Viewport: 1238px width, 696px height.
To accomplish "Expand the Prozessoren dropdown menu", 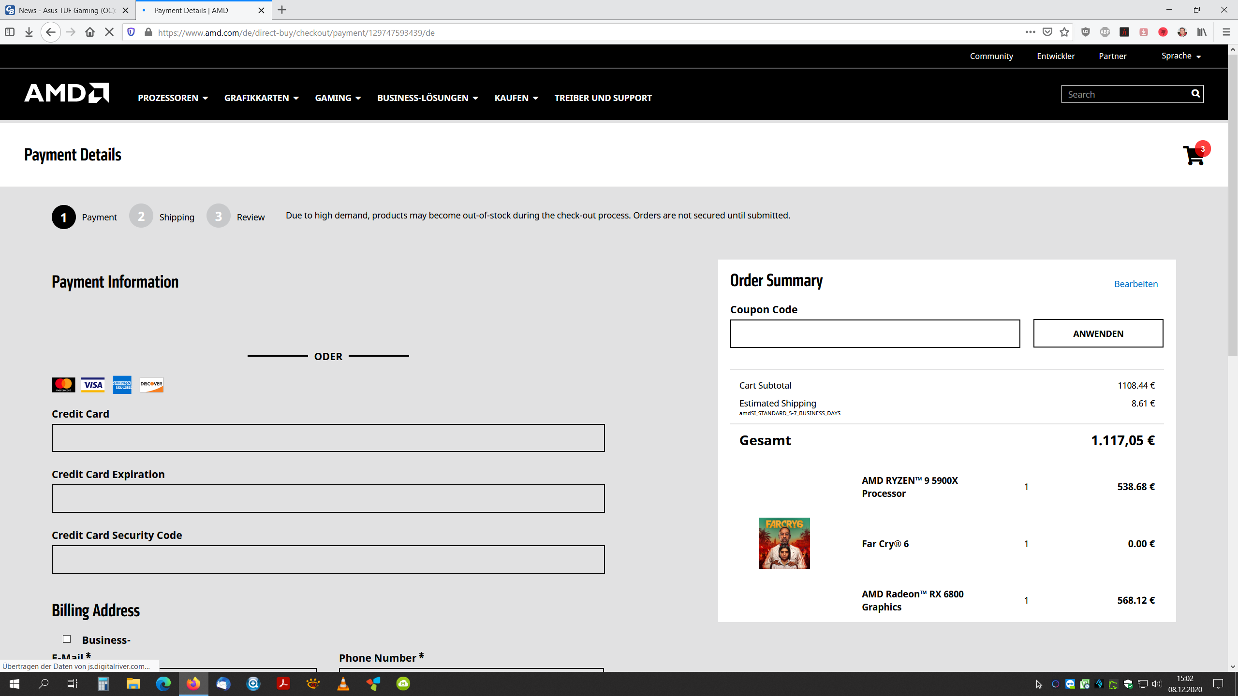I will point(173,98).
